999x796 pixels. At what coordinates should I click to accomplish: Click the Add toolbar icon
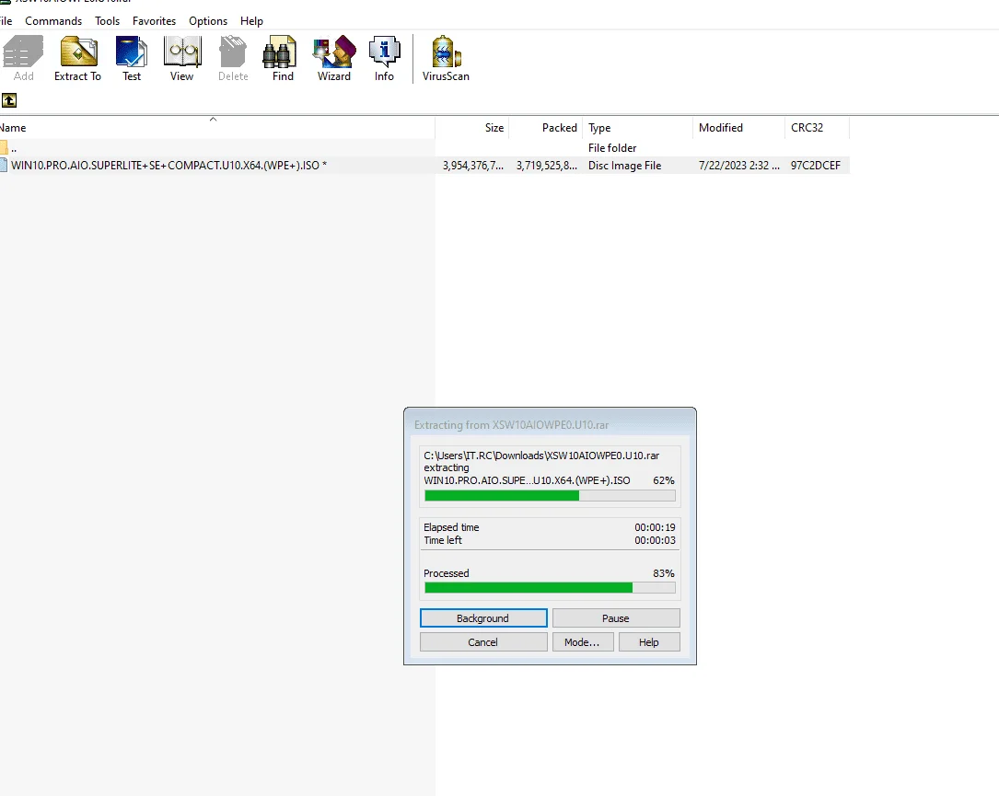point(23,59)
